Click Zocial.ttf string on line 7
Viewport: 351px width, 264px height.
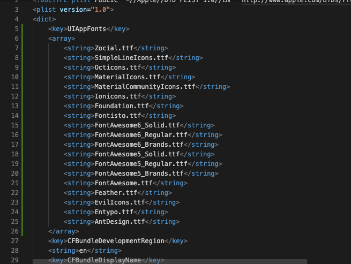(x=114, y=48)
